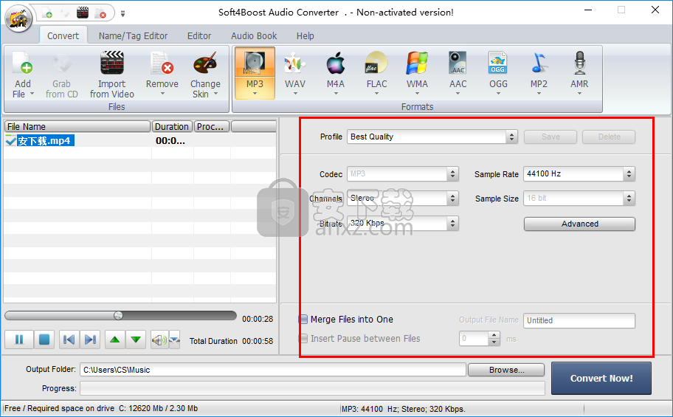Click quick-access add file icon in title bar
673x417 pixels.
coord(46,13)
